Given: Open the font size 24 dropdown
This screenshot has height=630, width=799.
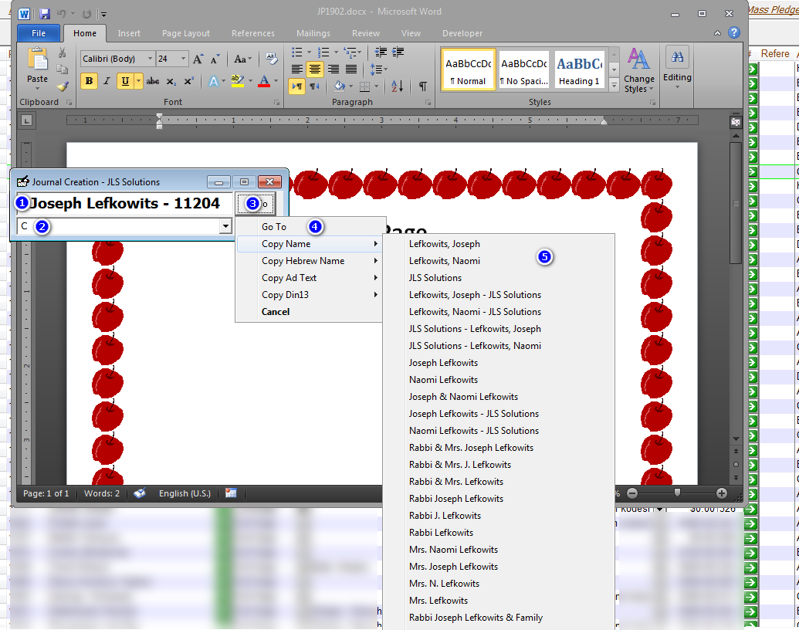Looking at the screenshot, I should click(184, 59).
